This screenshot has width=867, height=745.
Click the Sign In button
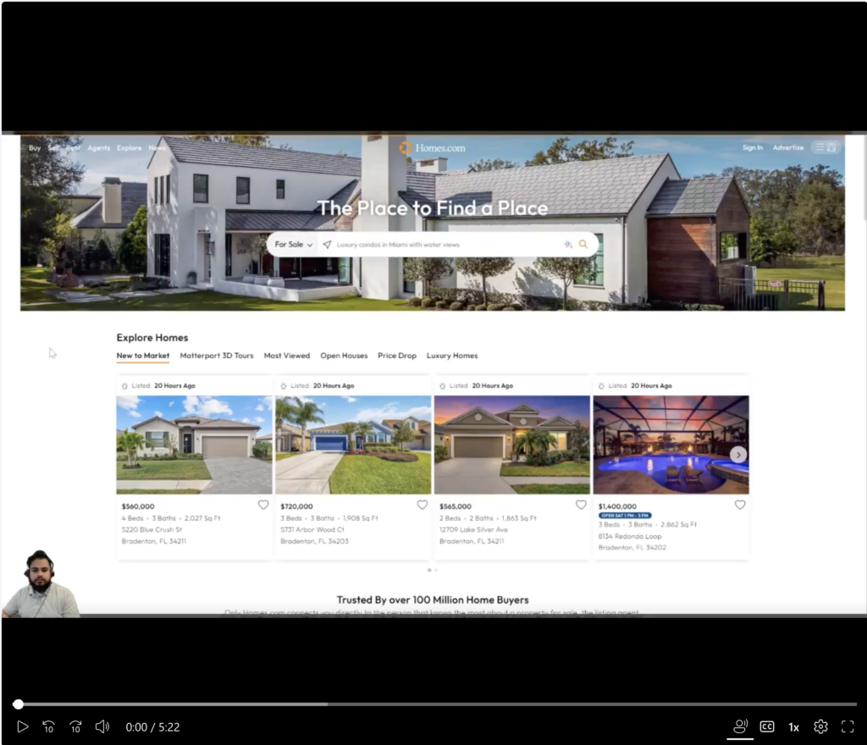pos(752,146)
